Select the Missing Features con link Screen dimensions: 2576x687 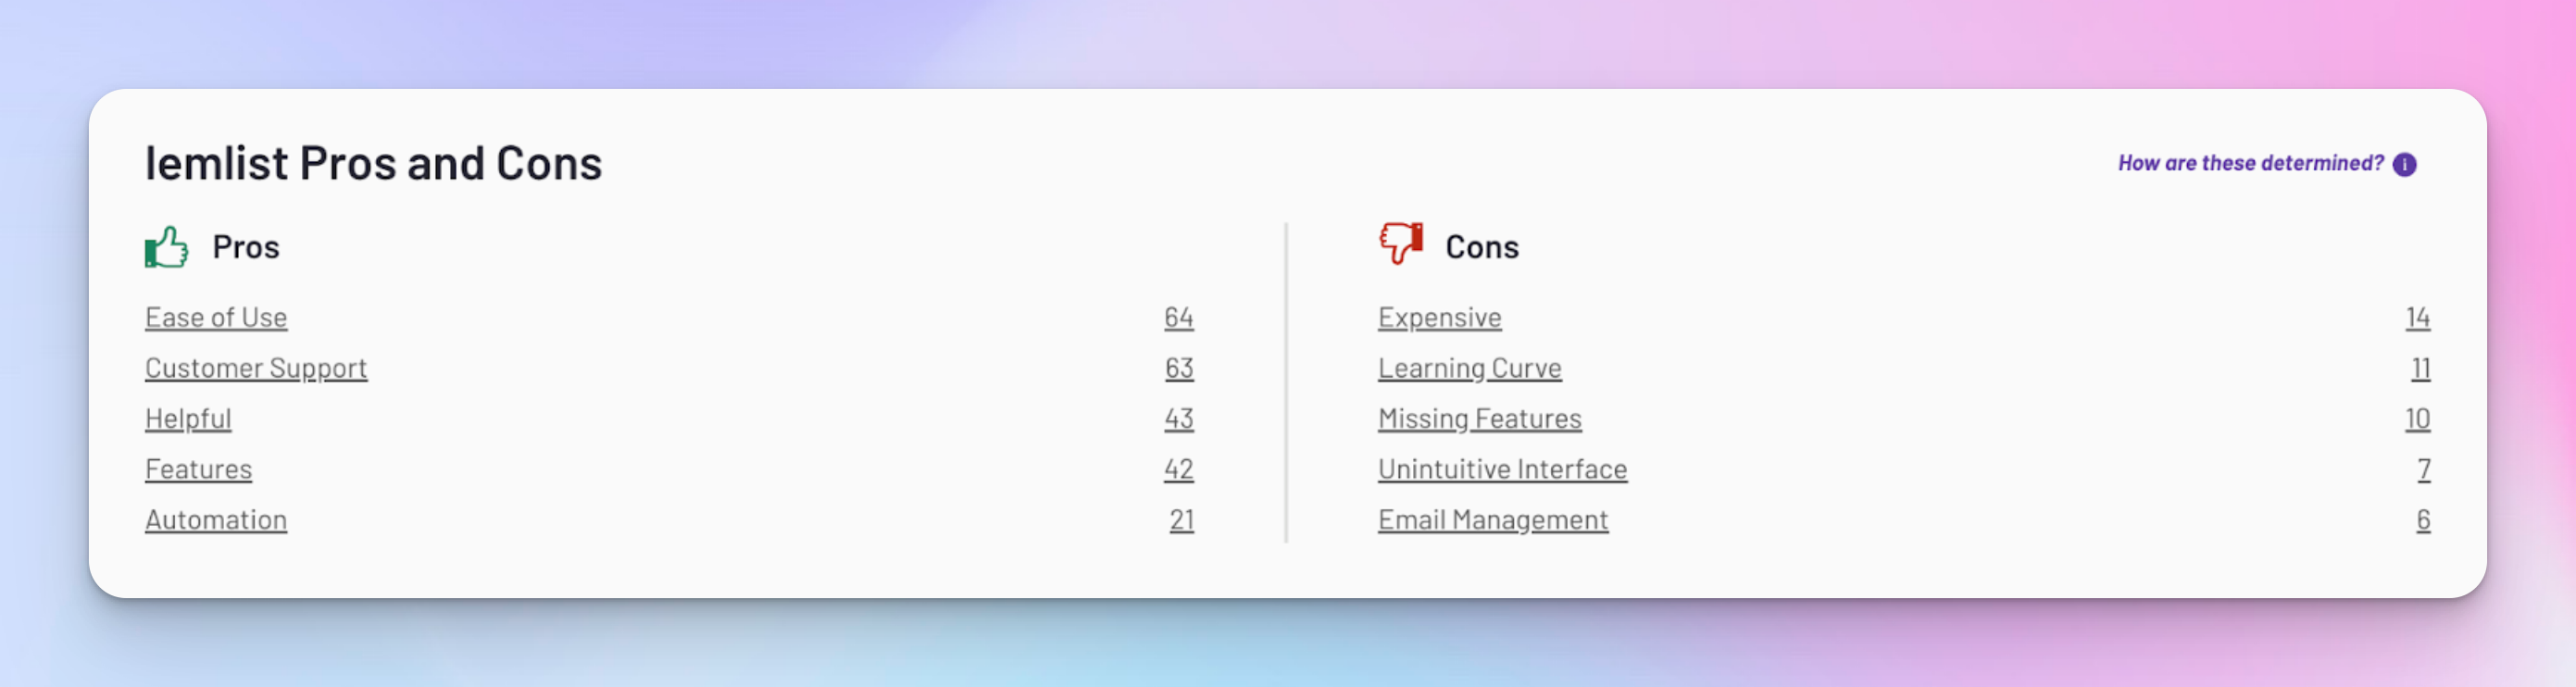[x=1480, y=418]
